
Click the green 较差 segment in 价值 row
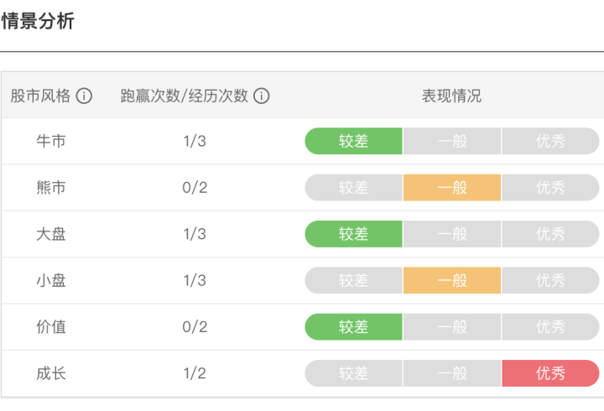pyautogui.click(x=354, y=327)
